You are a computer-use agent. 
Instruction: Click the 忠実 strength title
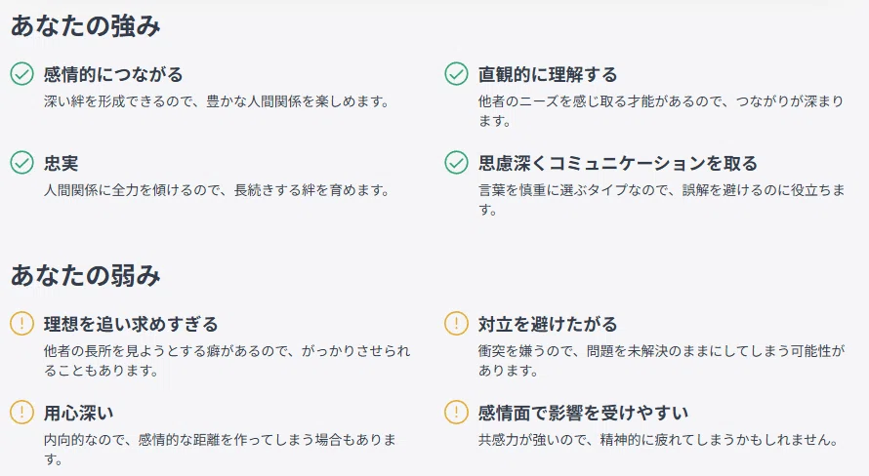point(61,163)
